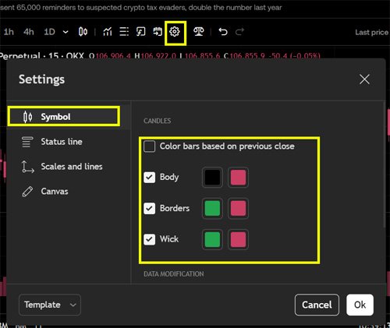Screen dimensions: 390x328
Task: Redo the chart action
Action: click(x=239, y=32)
